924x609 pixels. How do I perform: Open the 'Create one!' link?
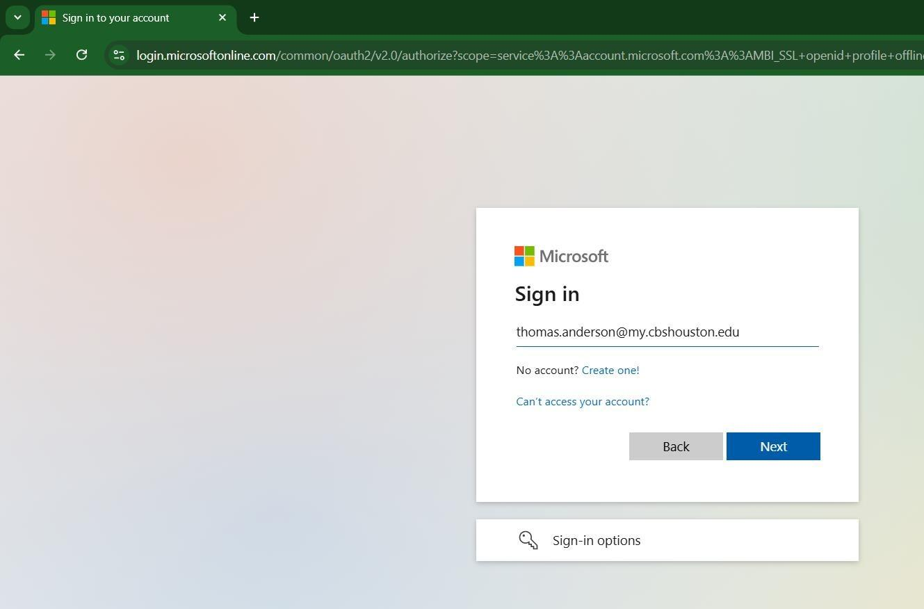pyautogui.click(x=610, y=370)
